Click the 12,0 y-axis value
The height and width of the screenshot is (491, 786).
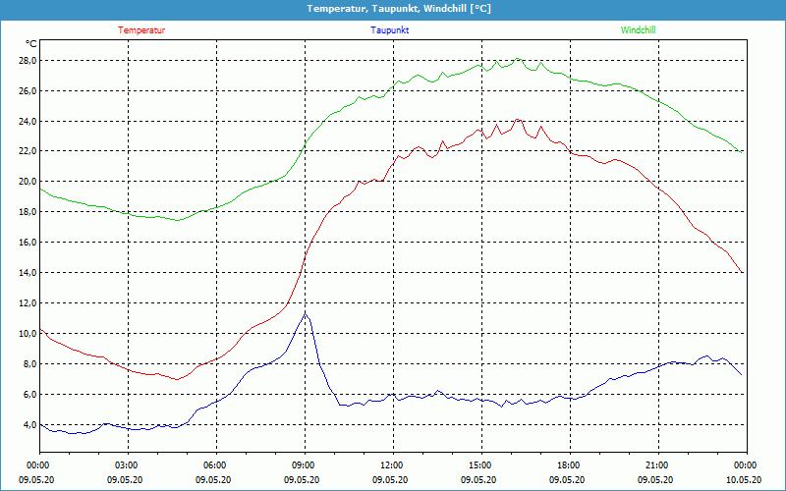26,303
